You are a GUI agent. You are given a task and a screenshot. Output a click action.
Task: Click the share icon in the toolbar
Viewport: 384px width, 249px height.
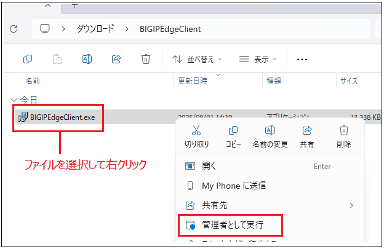(116, 59)
